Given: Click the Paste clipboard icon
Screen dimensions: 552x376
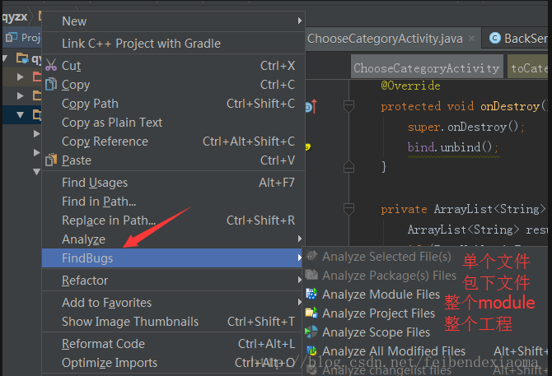Looking at the screenshot, I should (50, 160).
